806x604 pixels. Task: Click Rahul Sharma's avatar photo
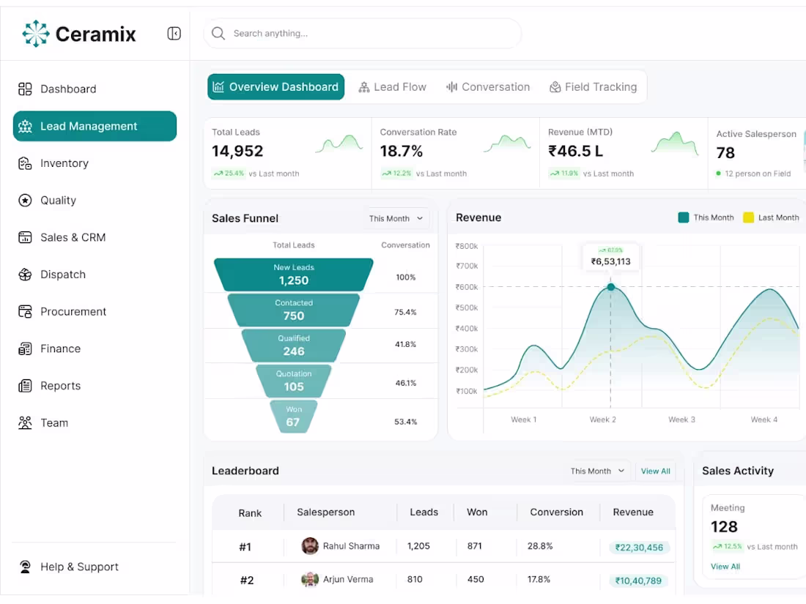point(310,546)
